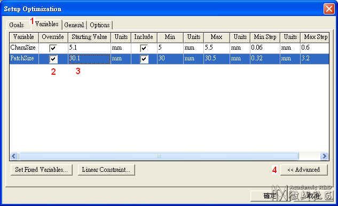Switch to the Goals tab
This screenshot has width=338, height=206.
tap(17, 25)
